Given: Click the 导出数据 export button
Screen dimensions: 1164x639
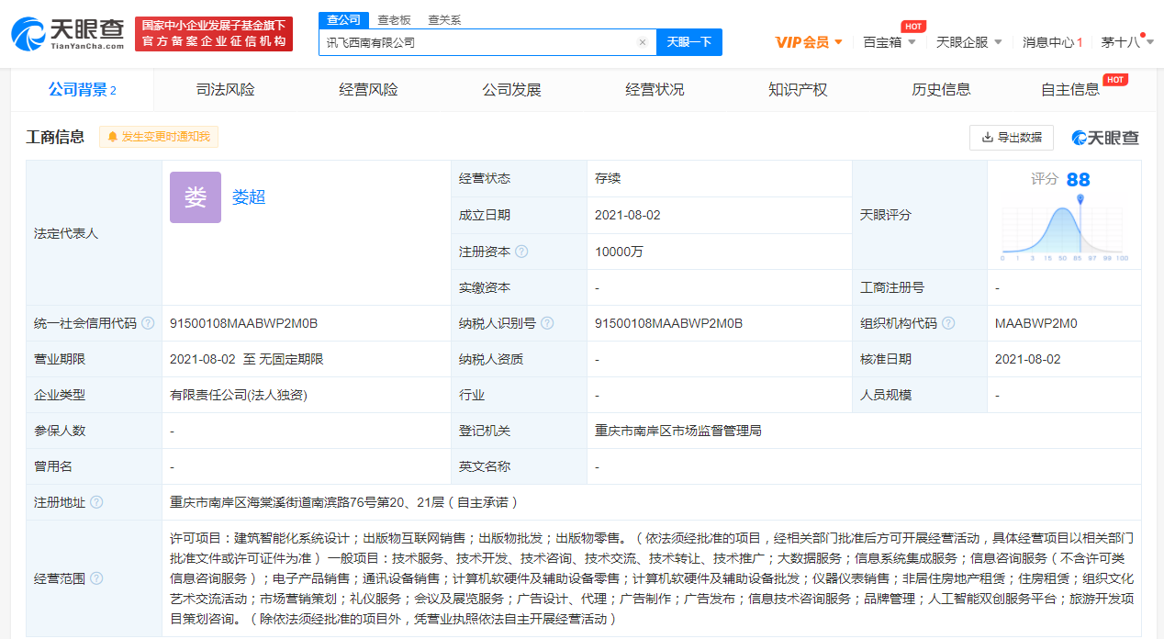Looking at the screenshot, I should tap(1012, 138).
